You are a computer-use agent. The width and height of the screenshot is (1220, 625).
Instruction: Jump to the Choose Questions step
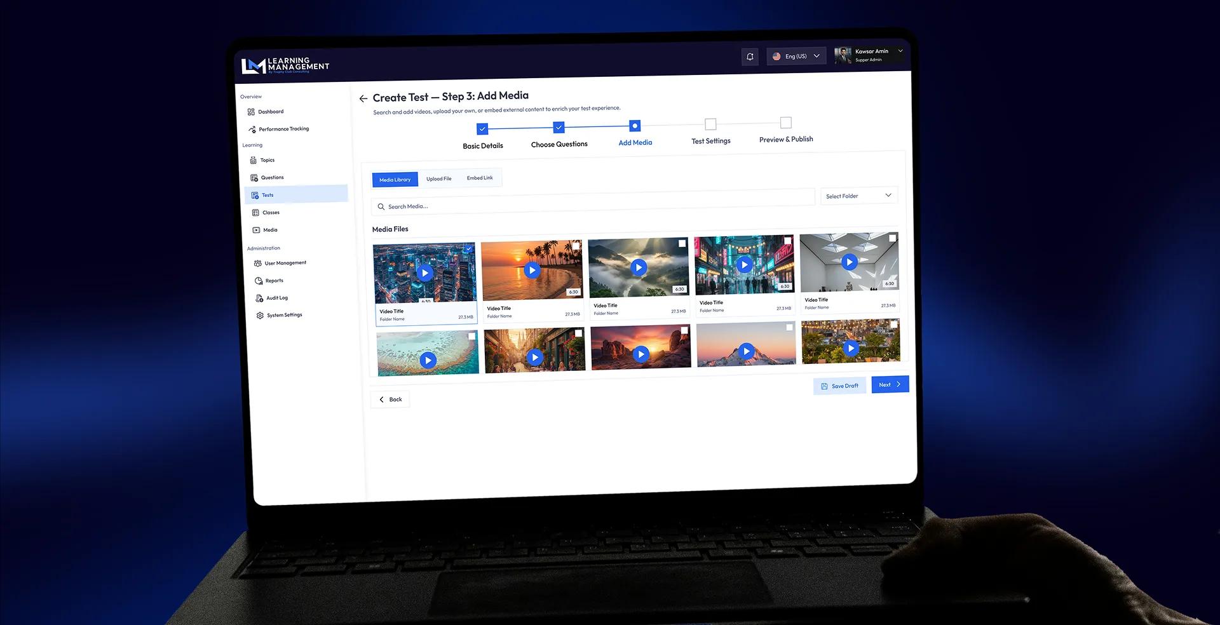point(559,128)
